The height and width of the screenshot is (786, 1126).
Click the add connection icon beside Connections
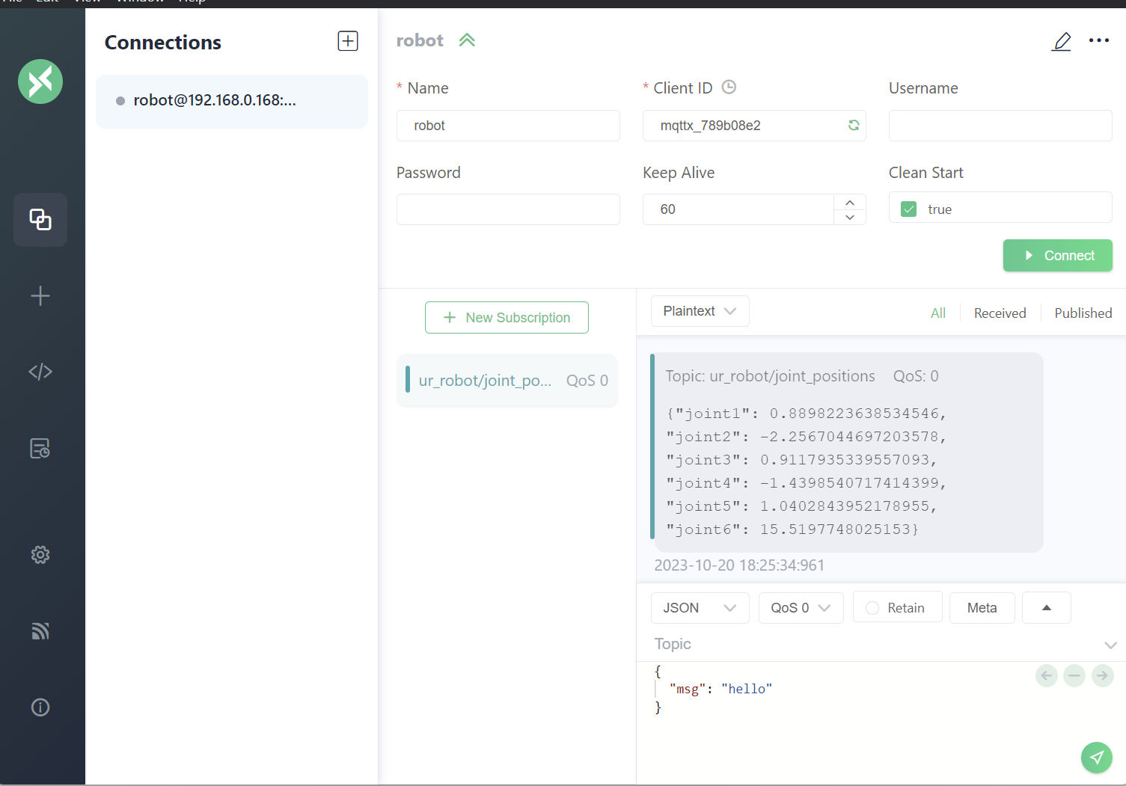(348, 41)
